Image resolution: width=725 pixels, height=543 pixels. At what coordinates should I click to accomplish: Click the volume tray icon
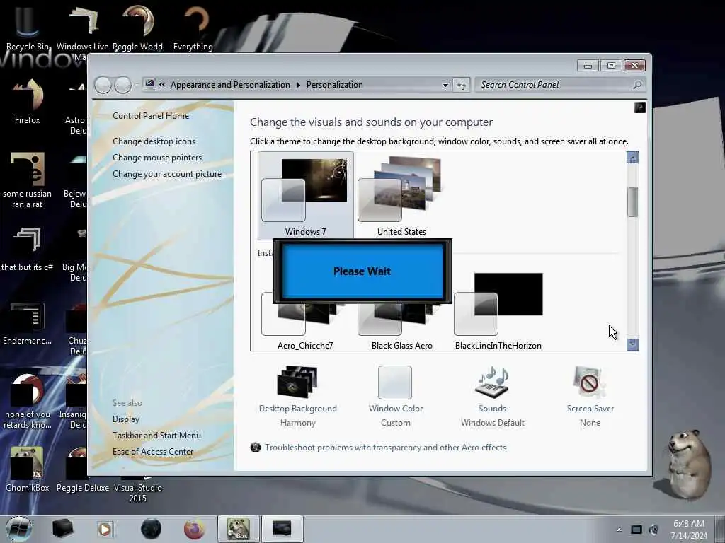(653, 530)
